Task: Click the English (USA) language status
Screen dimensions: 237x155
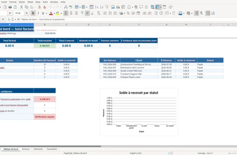Action: click(136, 153)
